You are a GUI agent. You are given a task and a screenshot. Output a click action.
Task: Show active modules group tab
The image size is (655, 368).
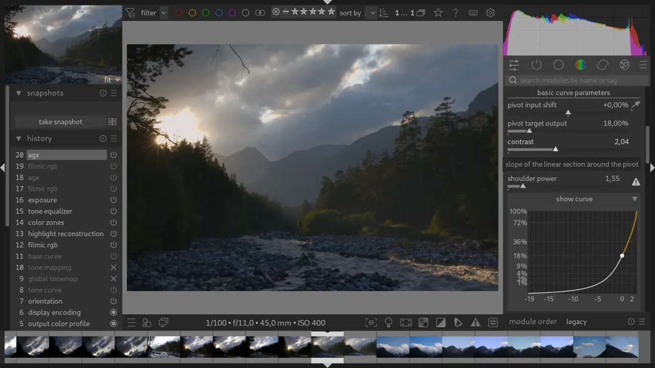[x=536, y=65]
